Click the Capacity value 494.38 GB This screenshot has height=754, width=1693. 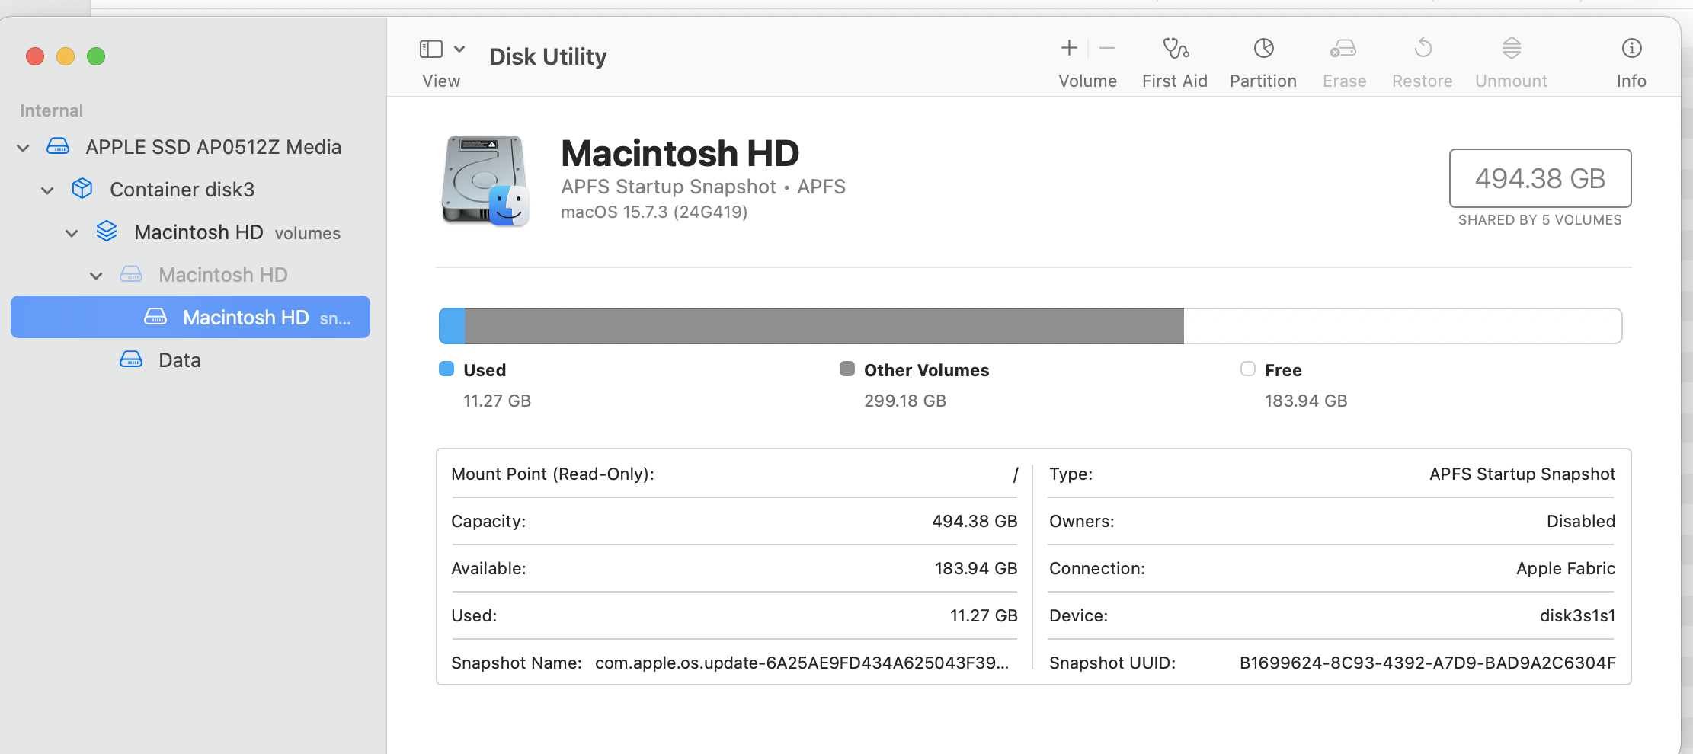[x=975, y=522]
